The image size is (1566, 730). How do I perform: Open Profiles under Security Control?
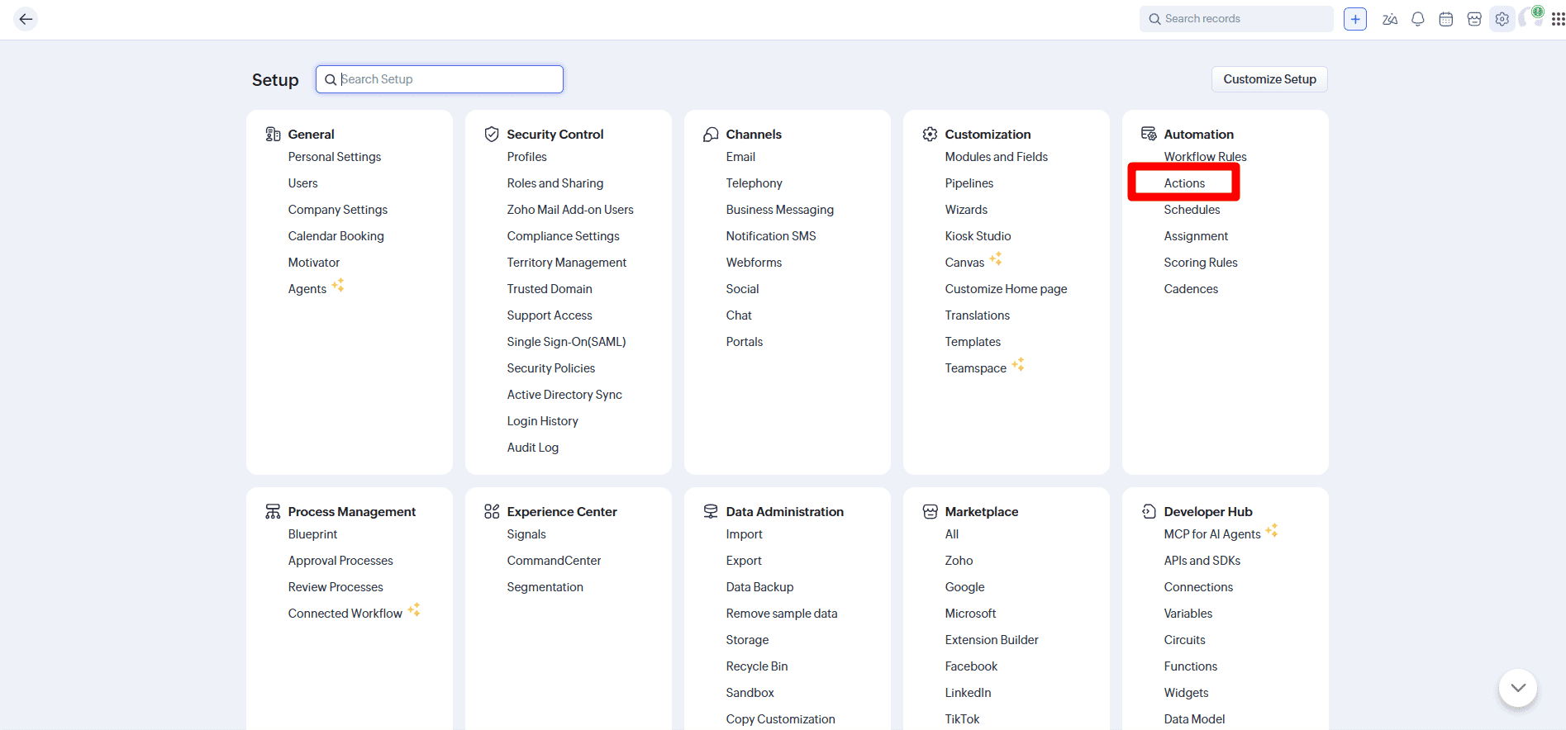coord(526,157)
